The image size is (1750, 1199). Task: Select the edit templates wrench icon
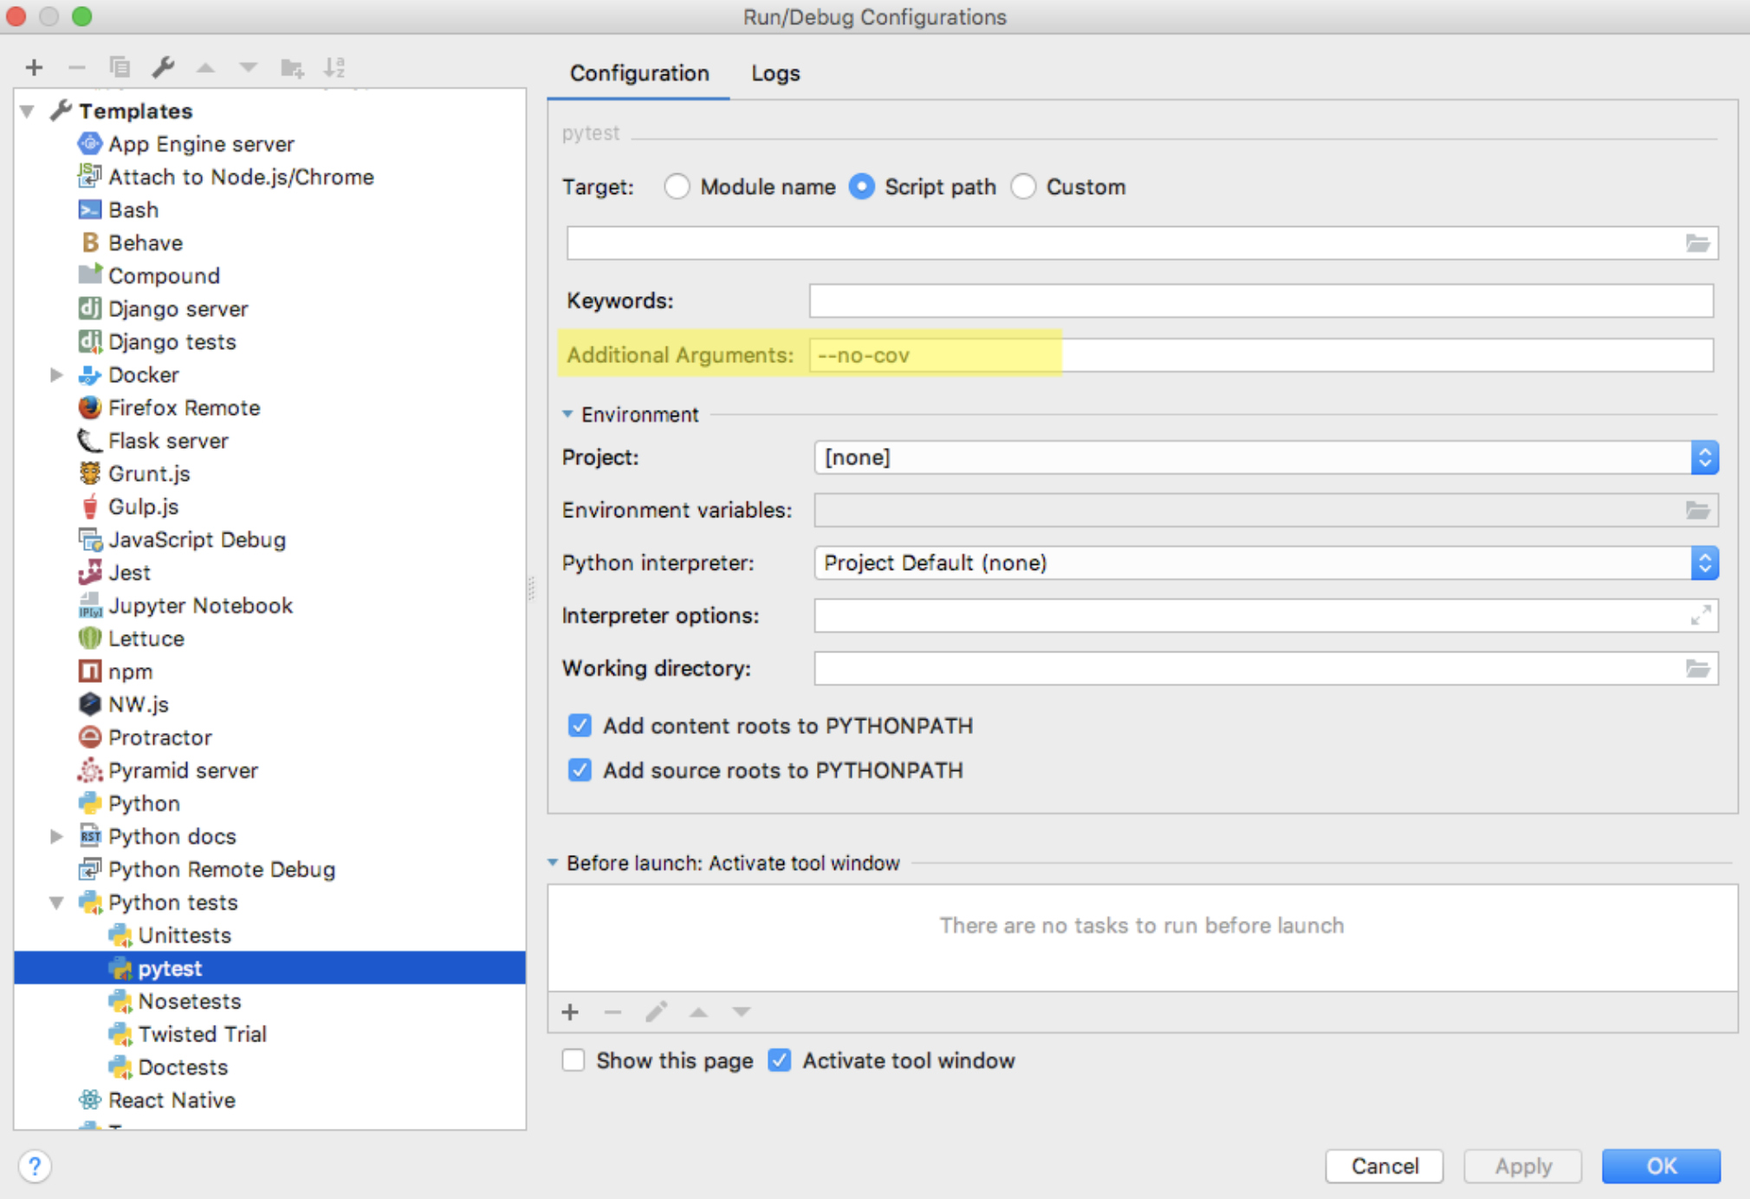click(x=165, y=67)
